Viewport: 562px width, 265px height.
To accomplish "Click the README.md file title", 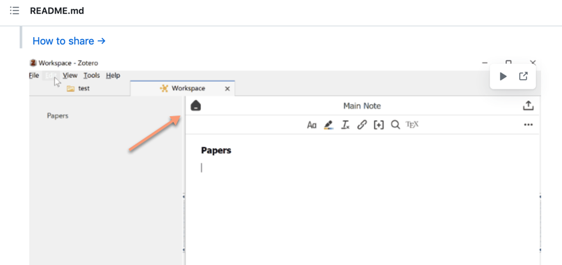I will tap(57, 11).
